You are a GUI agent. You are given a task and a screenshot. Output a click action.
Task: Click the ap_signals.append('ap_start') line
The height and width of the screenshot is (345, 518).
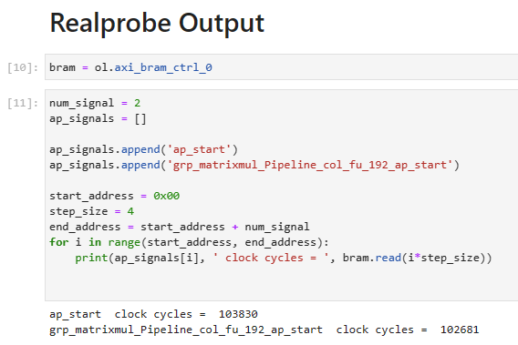click(x=143, y=149)
